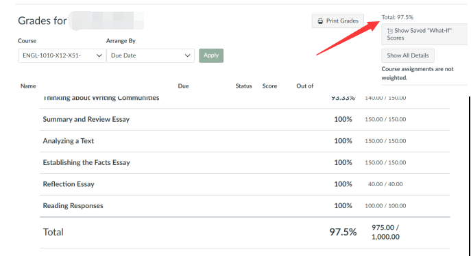Click the Total row label

53,232
